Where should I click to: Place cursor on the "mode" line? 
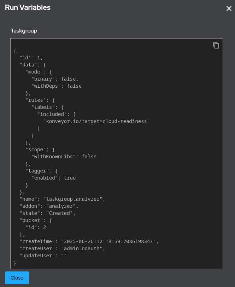tap(39, 72)
